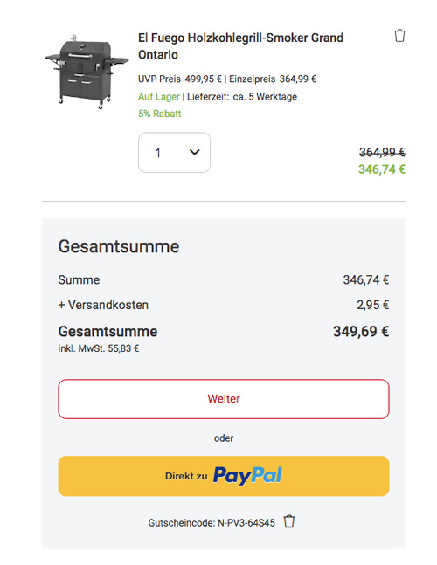Screen dimensions: 437x565
Task: Click the Gutscheincode text label
Action: tap(212, 523)
